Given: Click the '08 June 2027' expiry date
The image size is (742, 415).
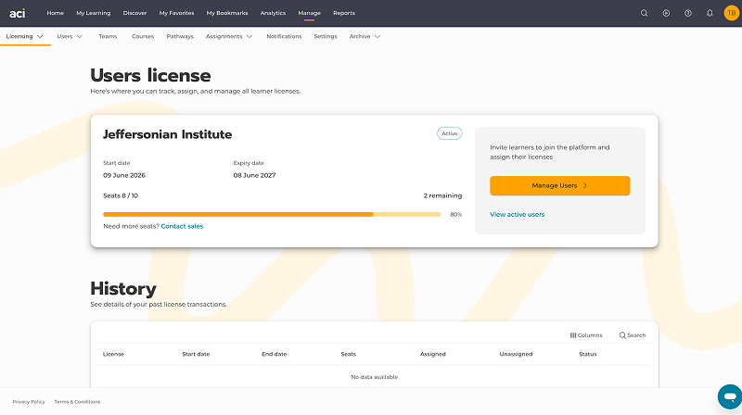Looking at the screenshot, I should tap(254, 175).
